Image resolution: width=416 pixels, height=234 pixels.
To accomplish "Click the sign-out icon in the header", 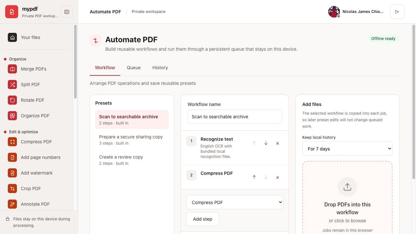I will [x=397, y=12].
